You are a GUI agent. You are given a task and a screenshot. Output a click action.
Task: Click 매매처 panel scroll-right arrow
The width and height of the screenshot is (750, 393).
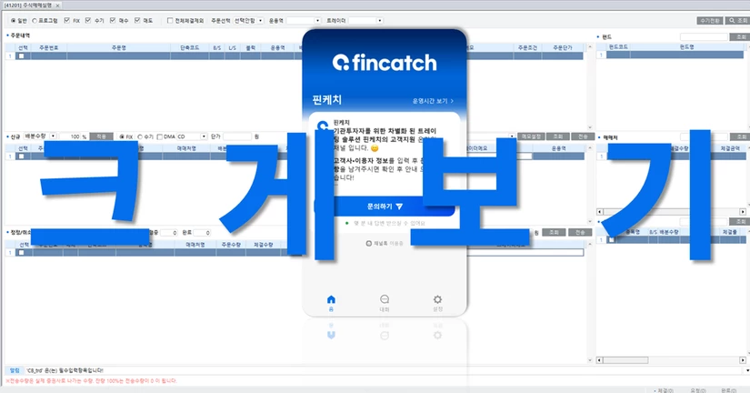[743, 212]
